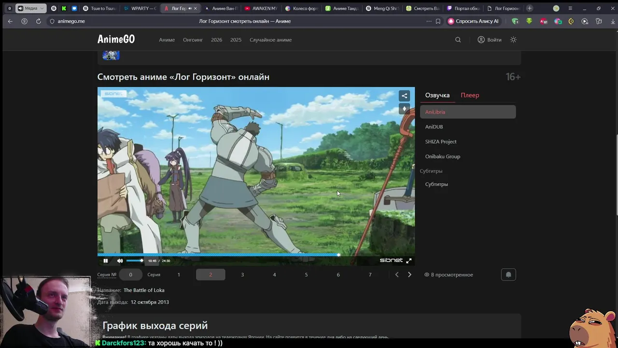This screenshot has height=348, width=618.
Task: Open the green download arrow extension
Action: coord(529,21)
